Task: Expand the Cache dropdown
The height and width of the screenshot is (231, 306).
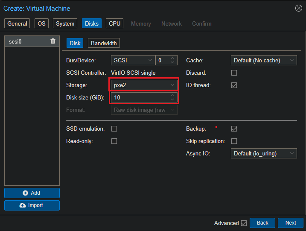Action: 264,61
